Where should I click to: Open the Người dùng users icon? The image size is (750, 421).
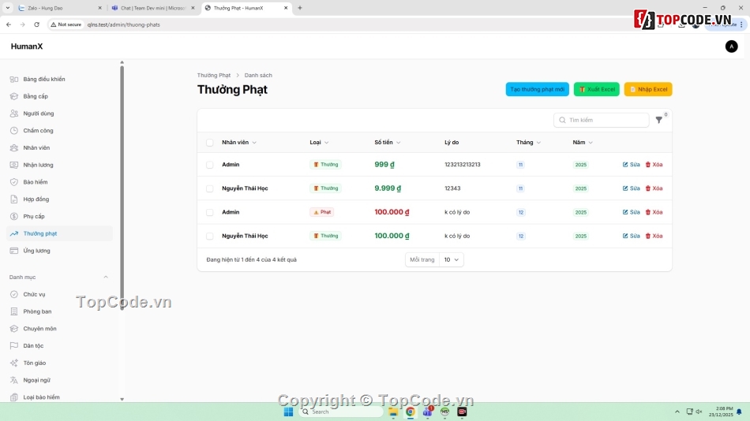[x=14, y=114]
